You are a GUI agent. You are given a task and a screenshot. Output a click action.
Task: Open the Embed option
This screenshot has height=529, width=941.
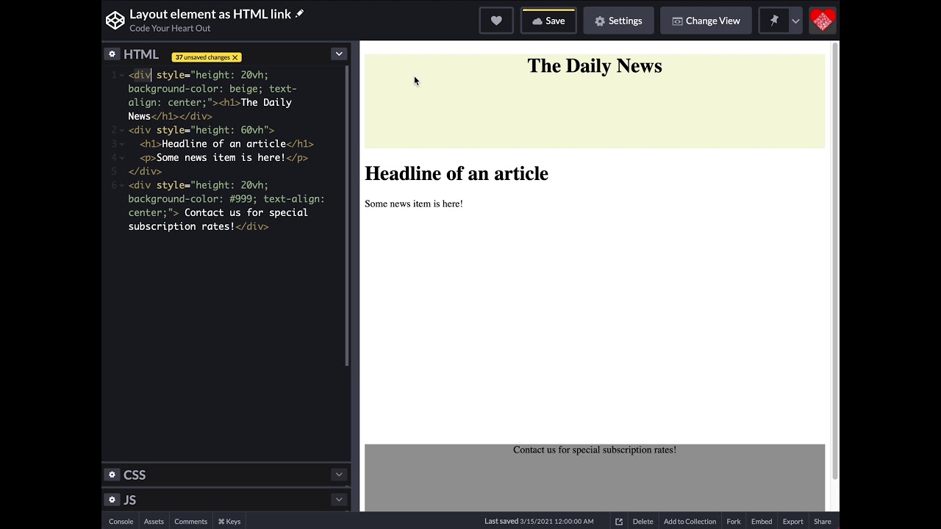pos(762,522)
